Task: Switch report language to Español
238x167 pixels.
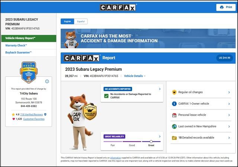Action: pos(81,22)
